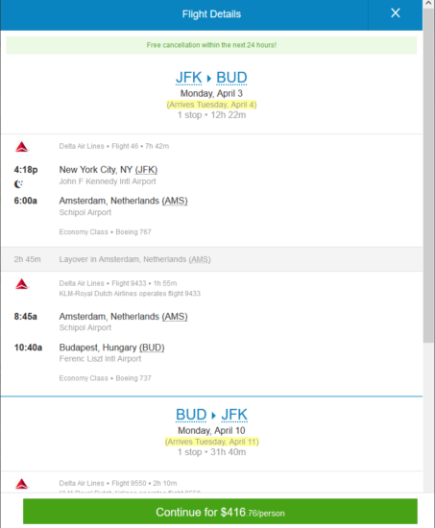
Task: Click the (AMS) code on the 6:00a arrival
Action: [x=175, y=201]
